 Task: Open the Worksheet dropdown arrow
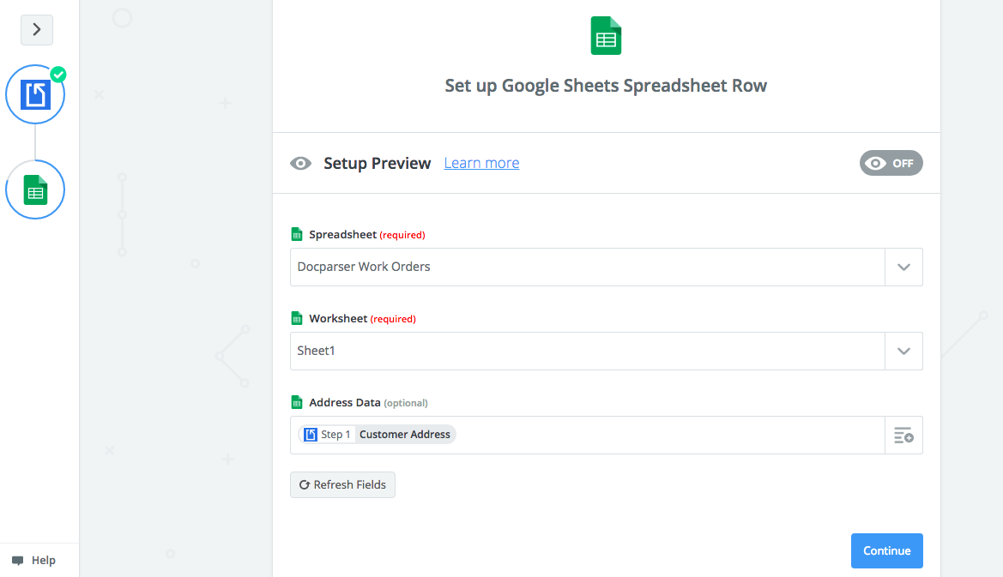(903, 351)
